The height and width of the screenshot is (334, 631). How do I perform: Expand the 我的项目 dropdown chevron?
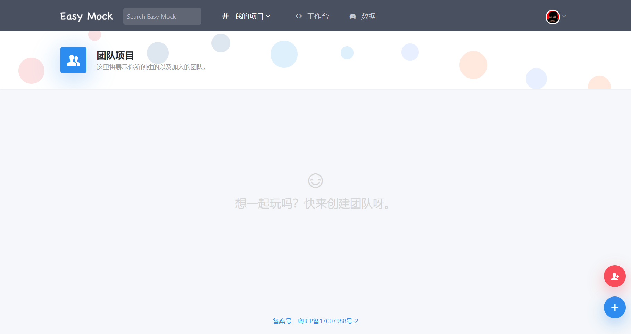268,16
